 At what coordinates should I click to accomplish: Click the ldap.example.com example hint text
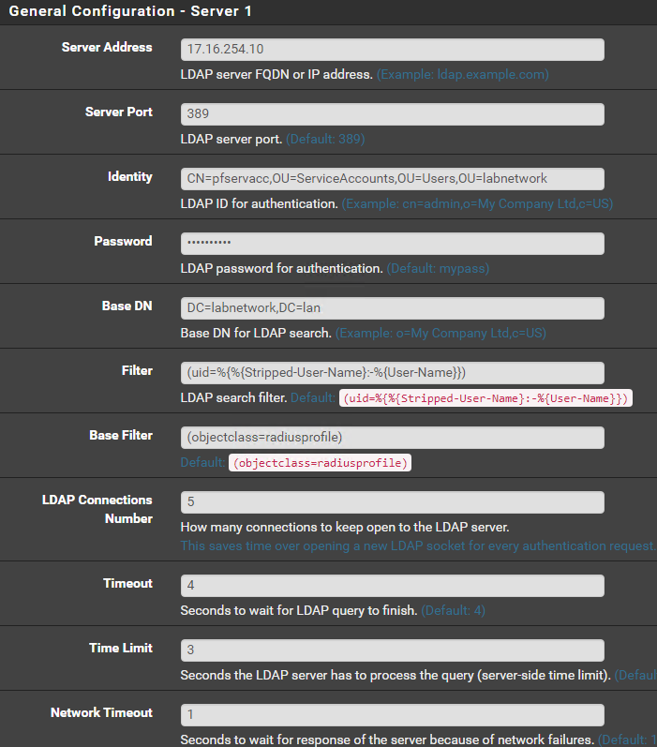click(x=463, y=74)
